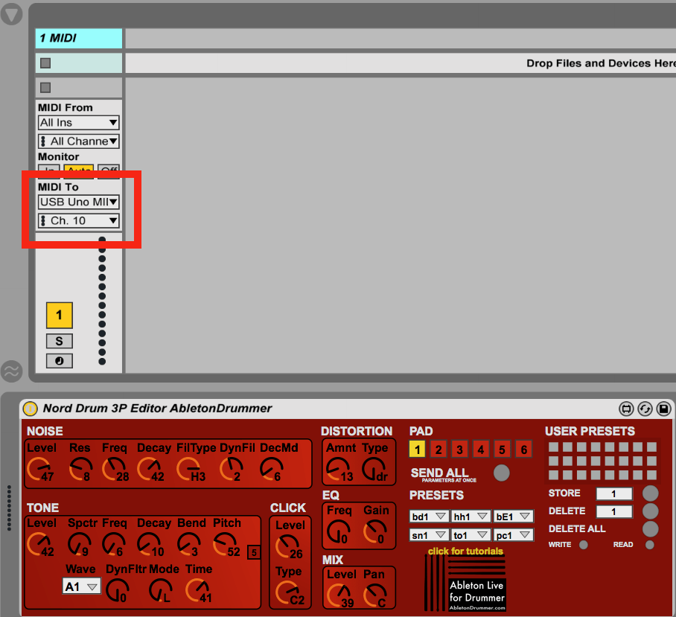
Task: Toggle the track arm record button
Action: tap(59, 361)
